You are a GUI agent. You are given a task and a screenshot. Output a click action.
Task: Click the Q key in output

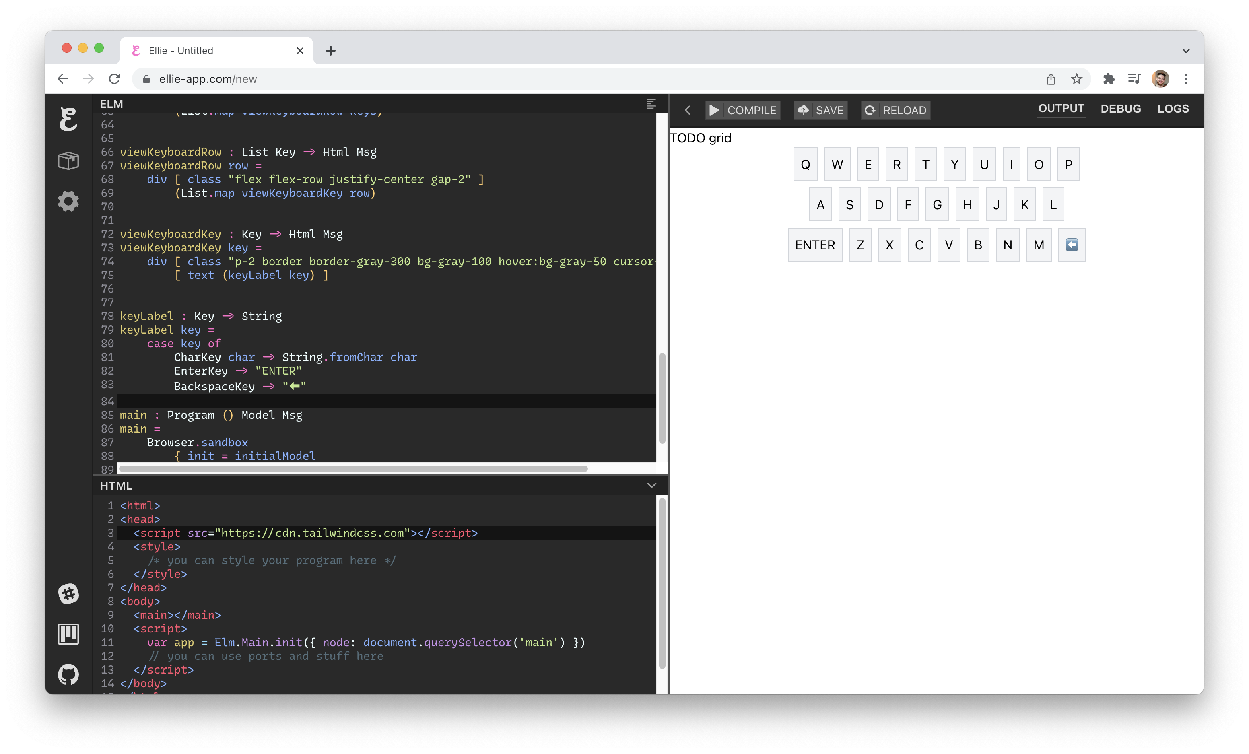(x=806, y=164)
